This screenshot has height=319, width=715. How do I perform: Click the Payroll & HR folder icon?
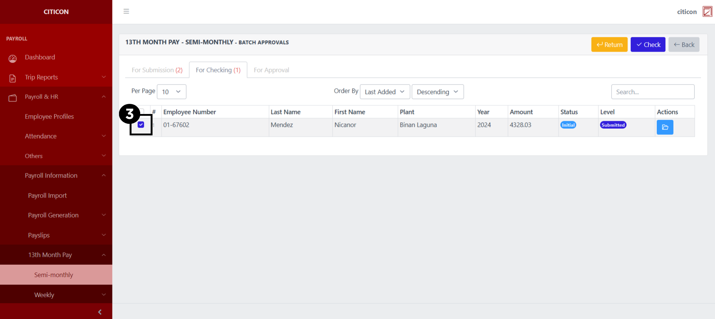pos(12,98)
